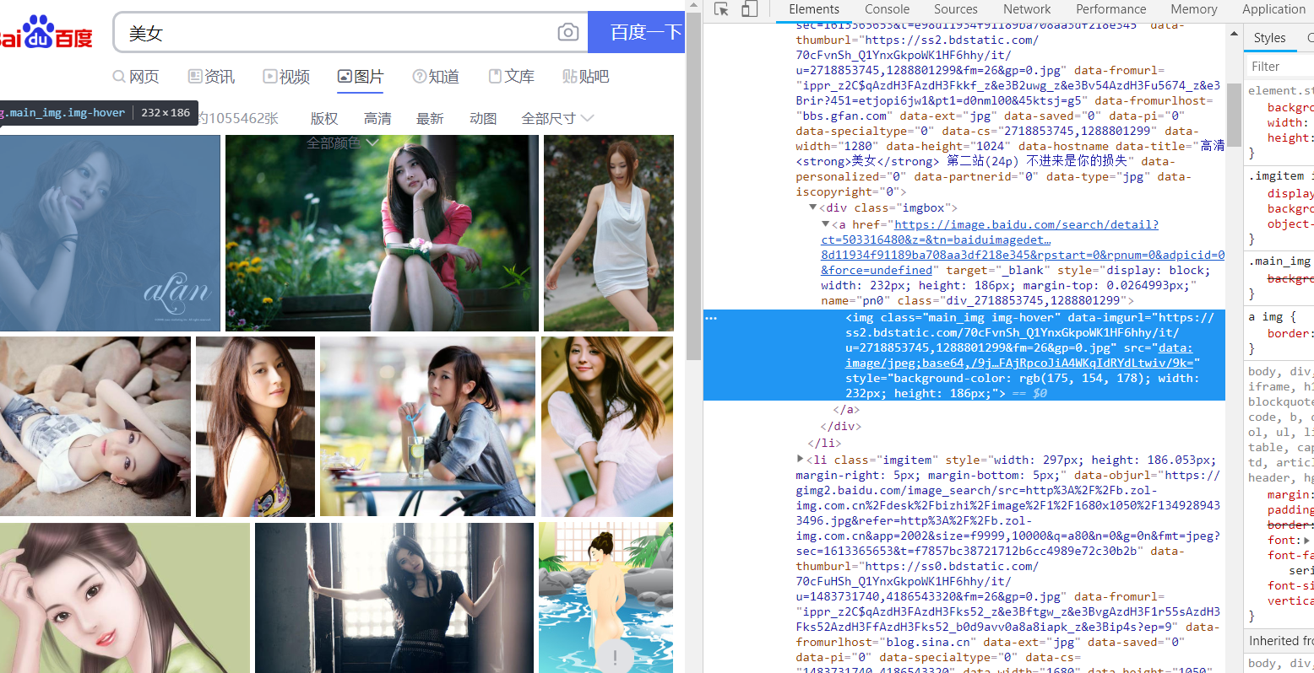This screenshot has height=673, width=1314.
Task: Open the 视频 search tab
Action: [x=286, y=77]
